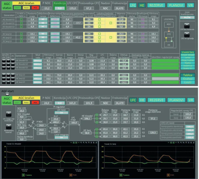Image resolution: width=199 pixels, height=179 pixels.
Task: Click the Grafovi button
Action: pos(188,79)
